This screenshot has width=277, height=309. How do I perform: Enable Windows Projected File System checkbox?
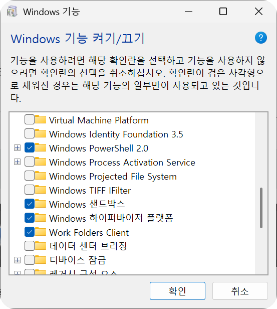[30, 176]
